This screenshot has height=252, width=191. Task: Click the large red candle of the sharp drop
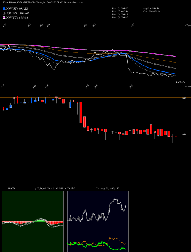[x=81, y=113]
